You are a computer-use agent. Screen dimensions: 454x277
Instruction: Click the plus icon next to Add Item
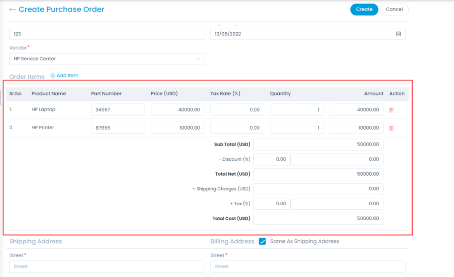coord(53,76)
